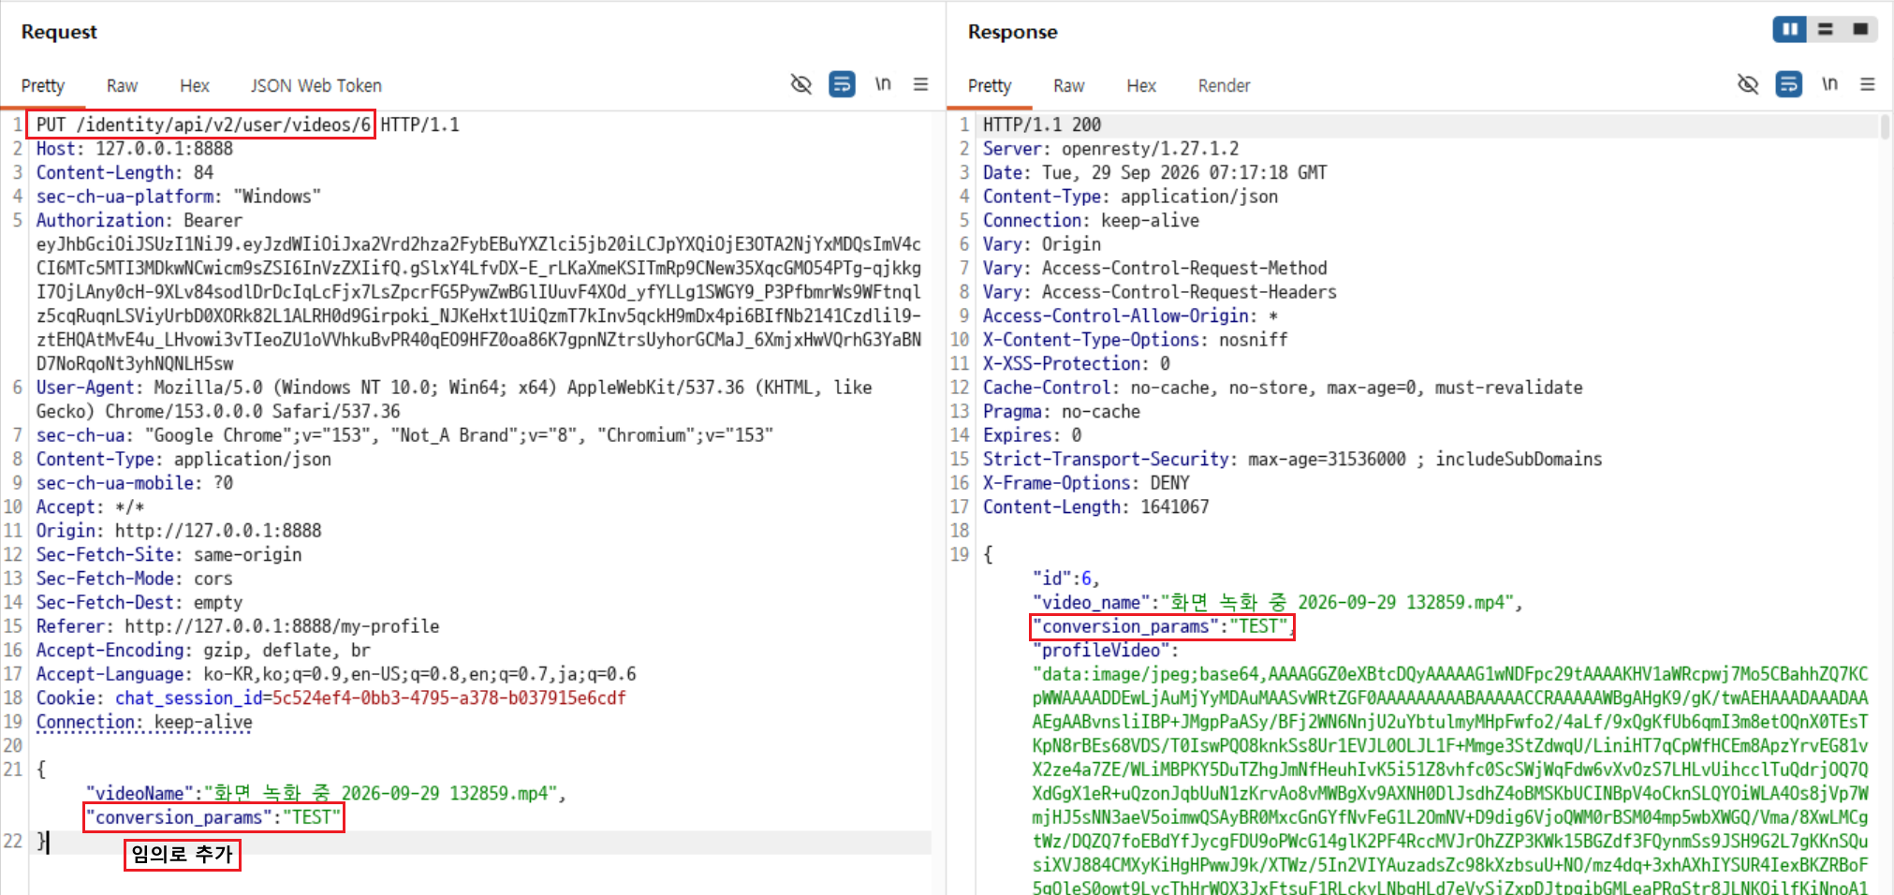This screenshot has width=1894, height=895.
Task: Select the Response Raw tab
Action: [1068, 85]
